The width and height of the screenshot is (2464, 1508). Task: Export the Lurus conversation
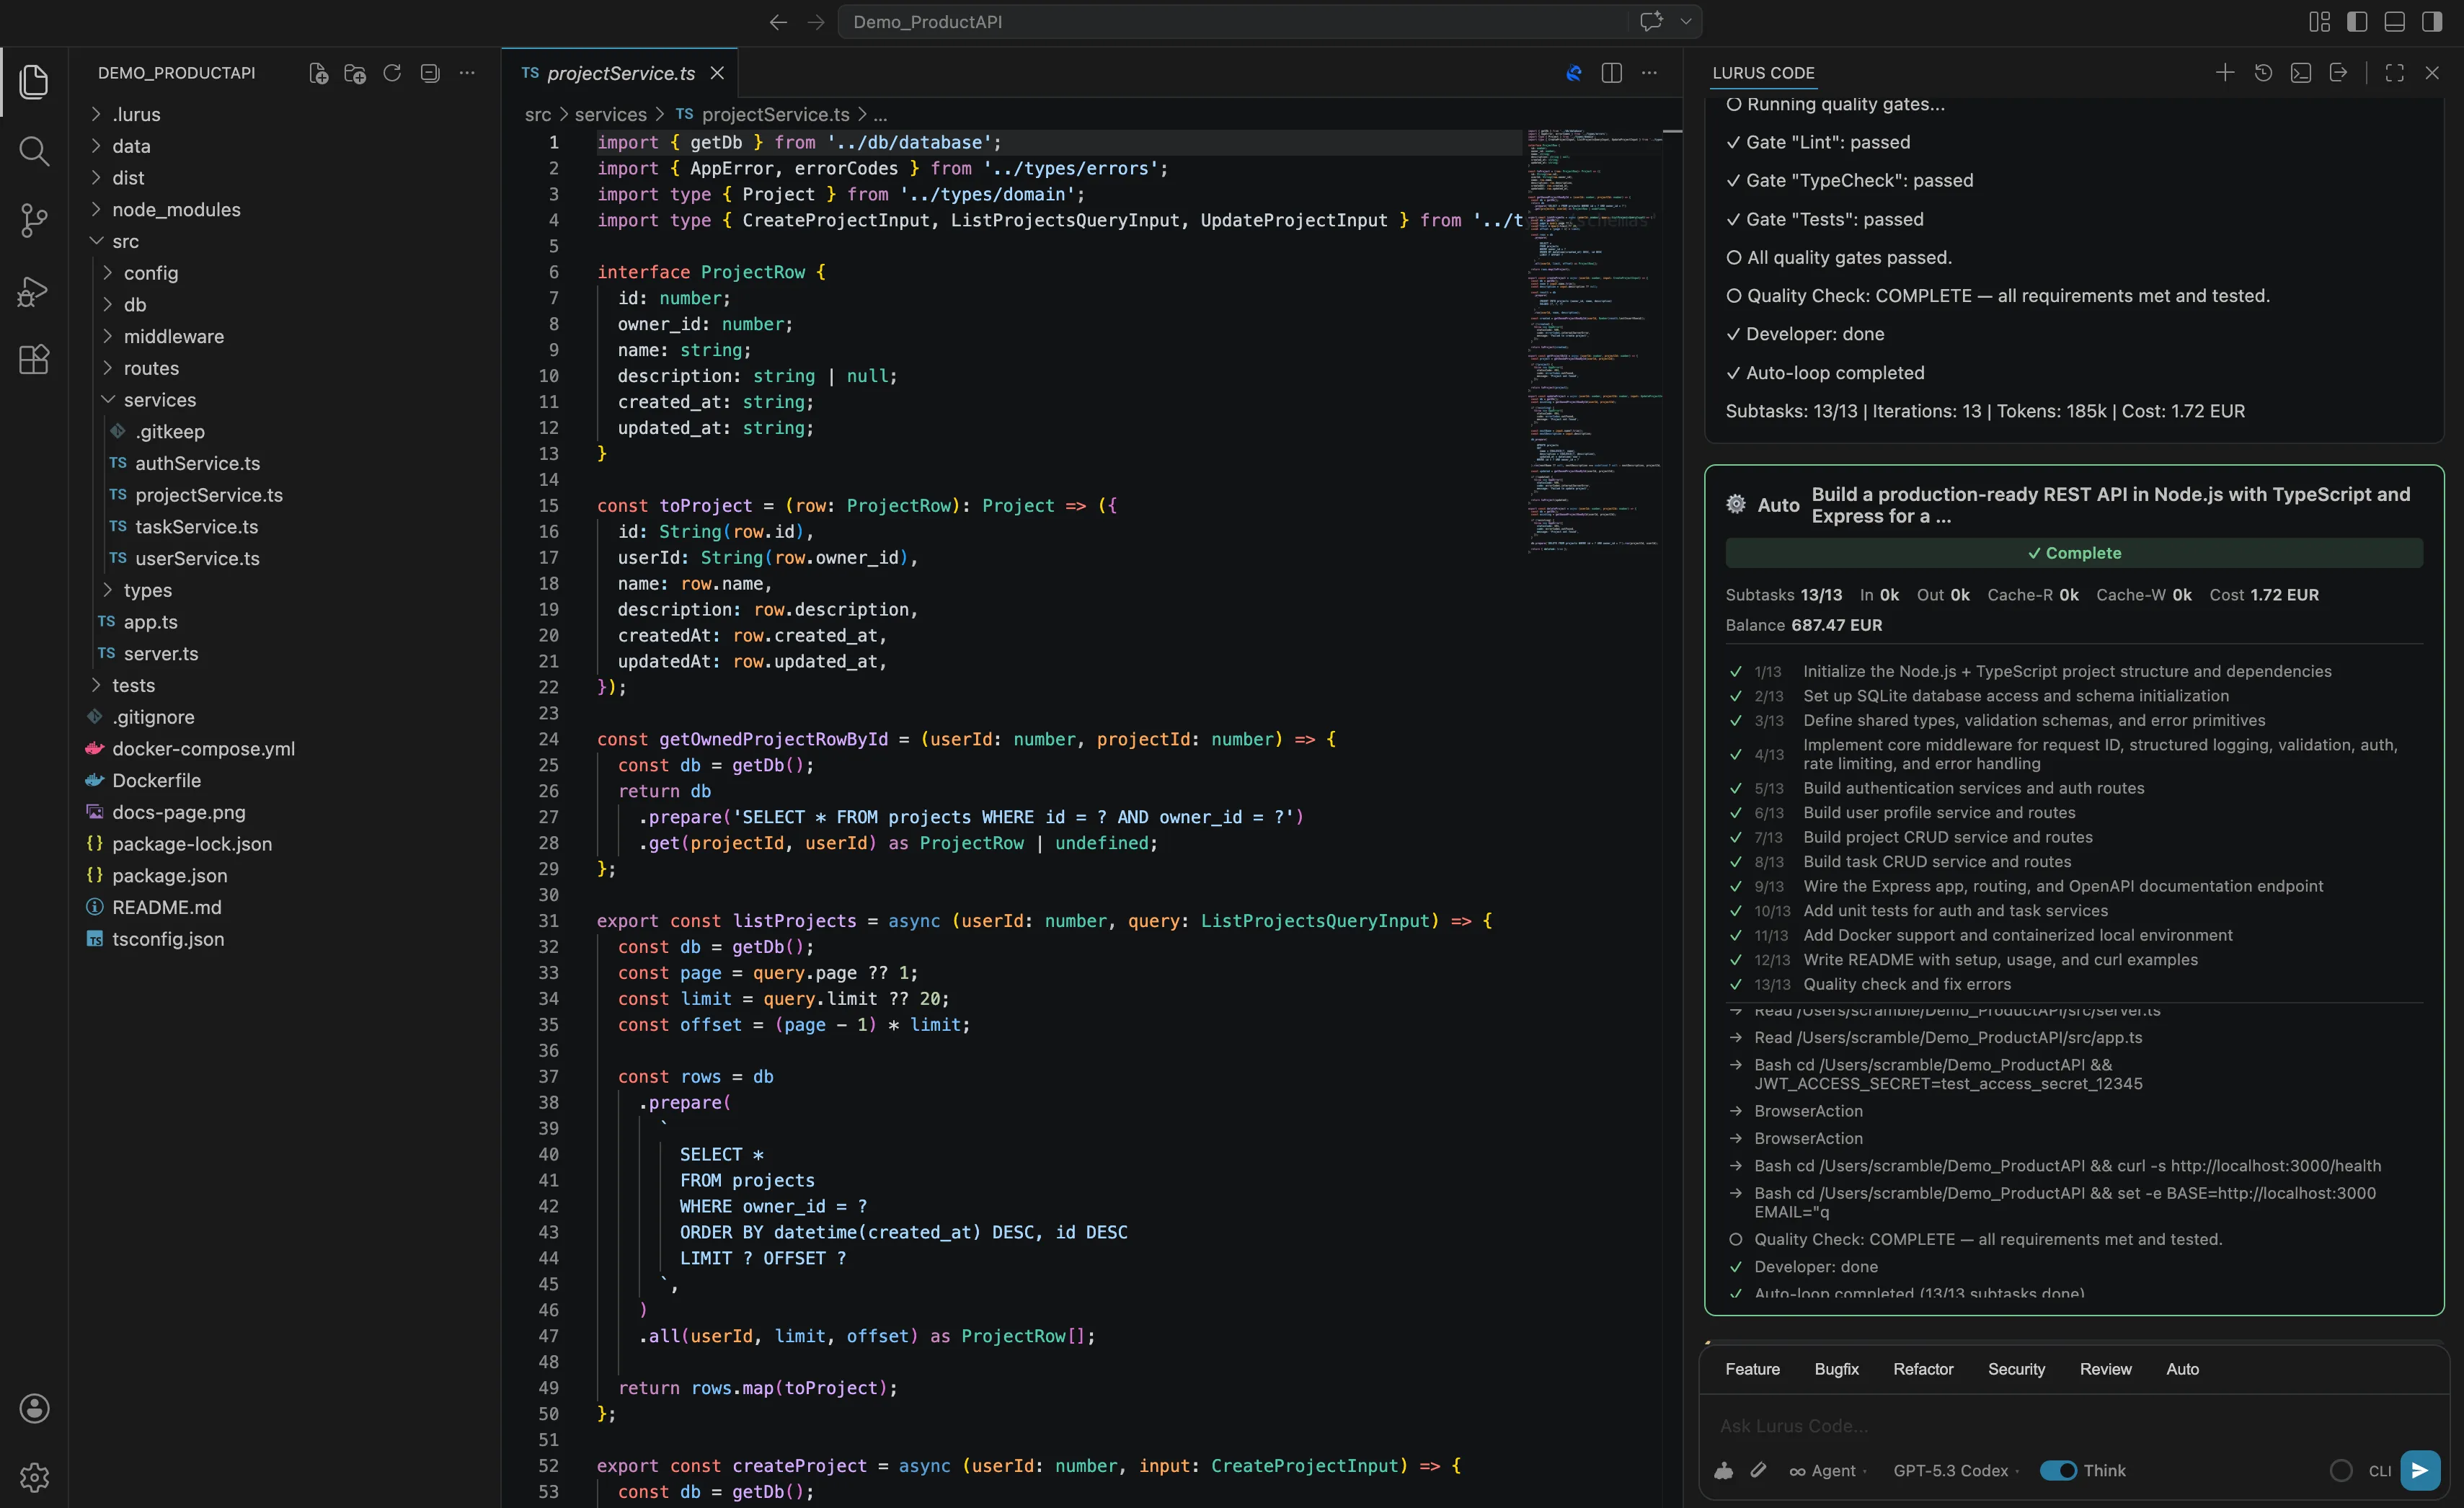(x=2339, y=72)
